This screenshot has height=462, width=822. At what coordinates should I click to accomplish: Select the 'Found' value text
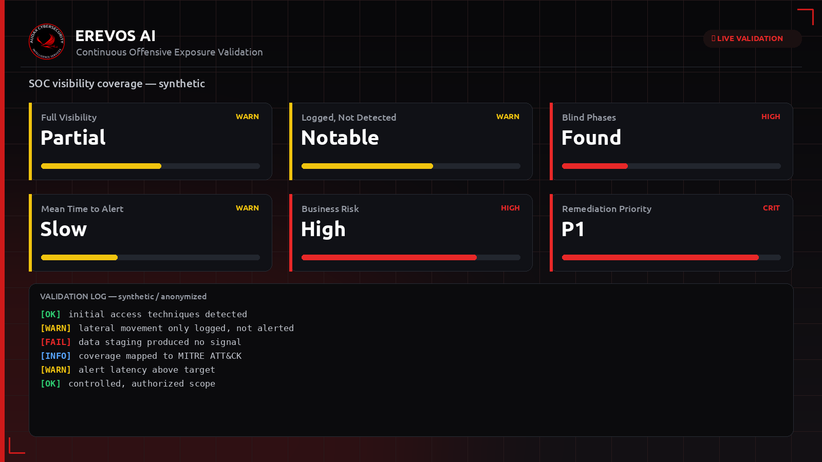click(591, 138)
